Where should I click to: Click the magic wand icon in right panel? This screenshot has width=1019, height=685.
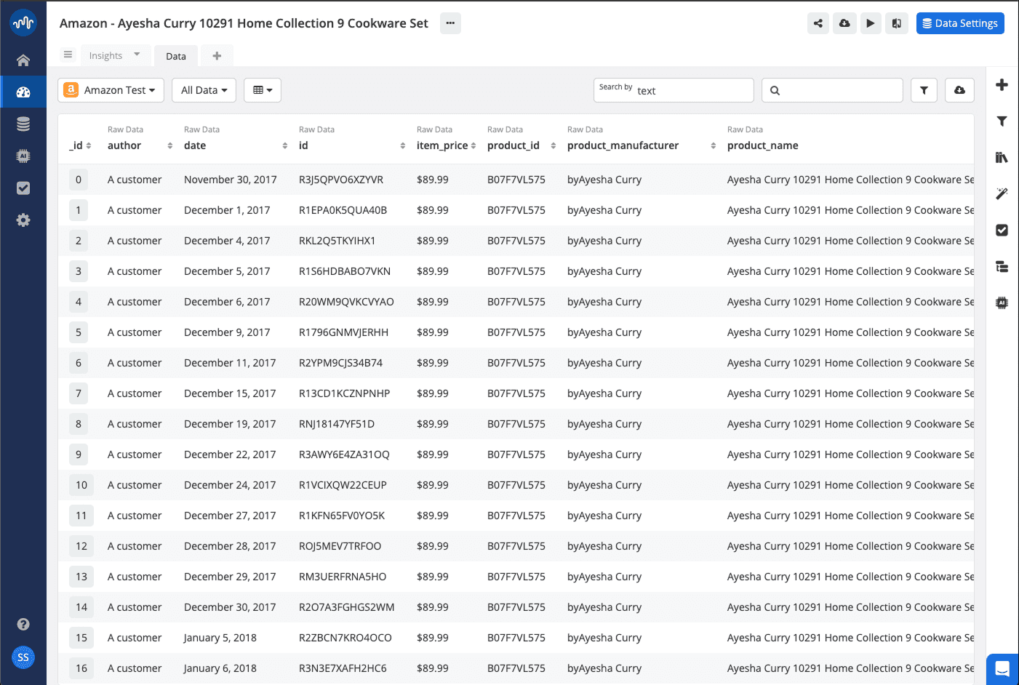[x=1002, y=193]
